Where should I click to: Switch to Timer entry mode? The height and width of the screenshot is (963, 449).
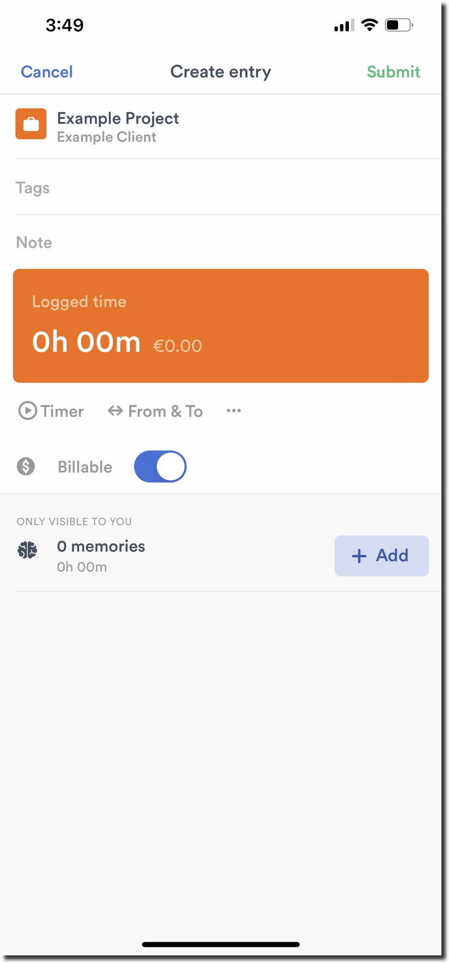point(62,411)
